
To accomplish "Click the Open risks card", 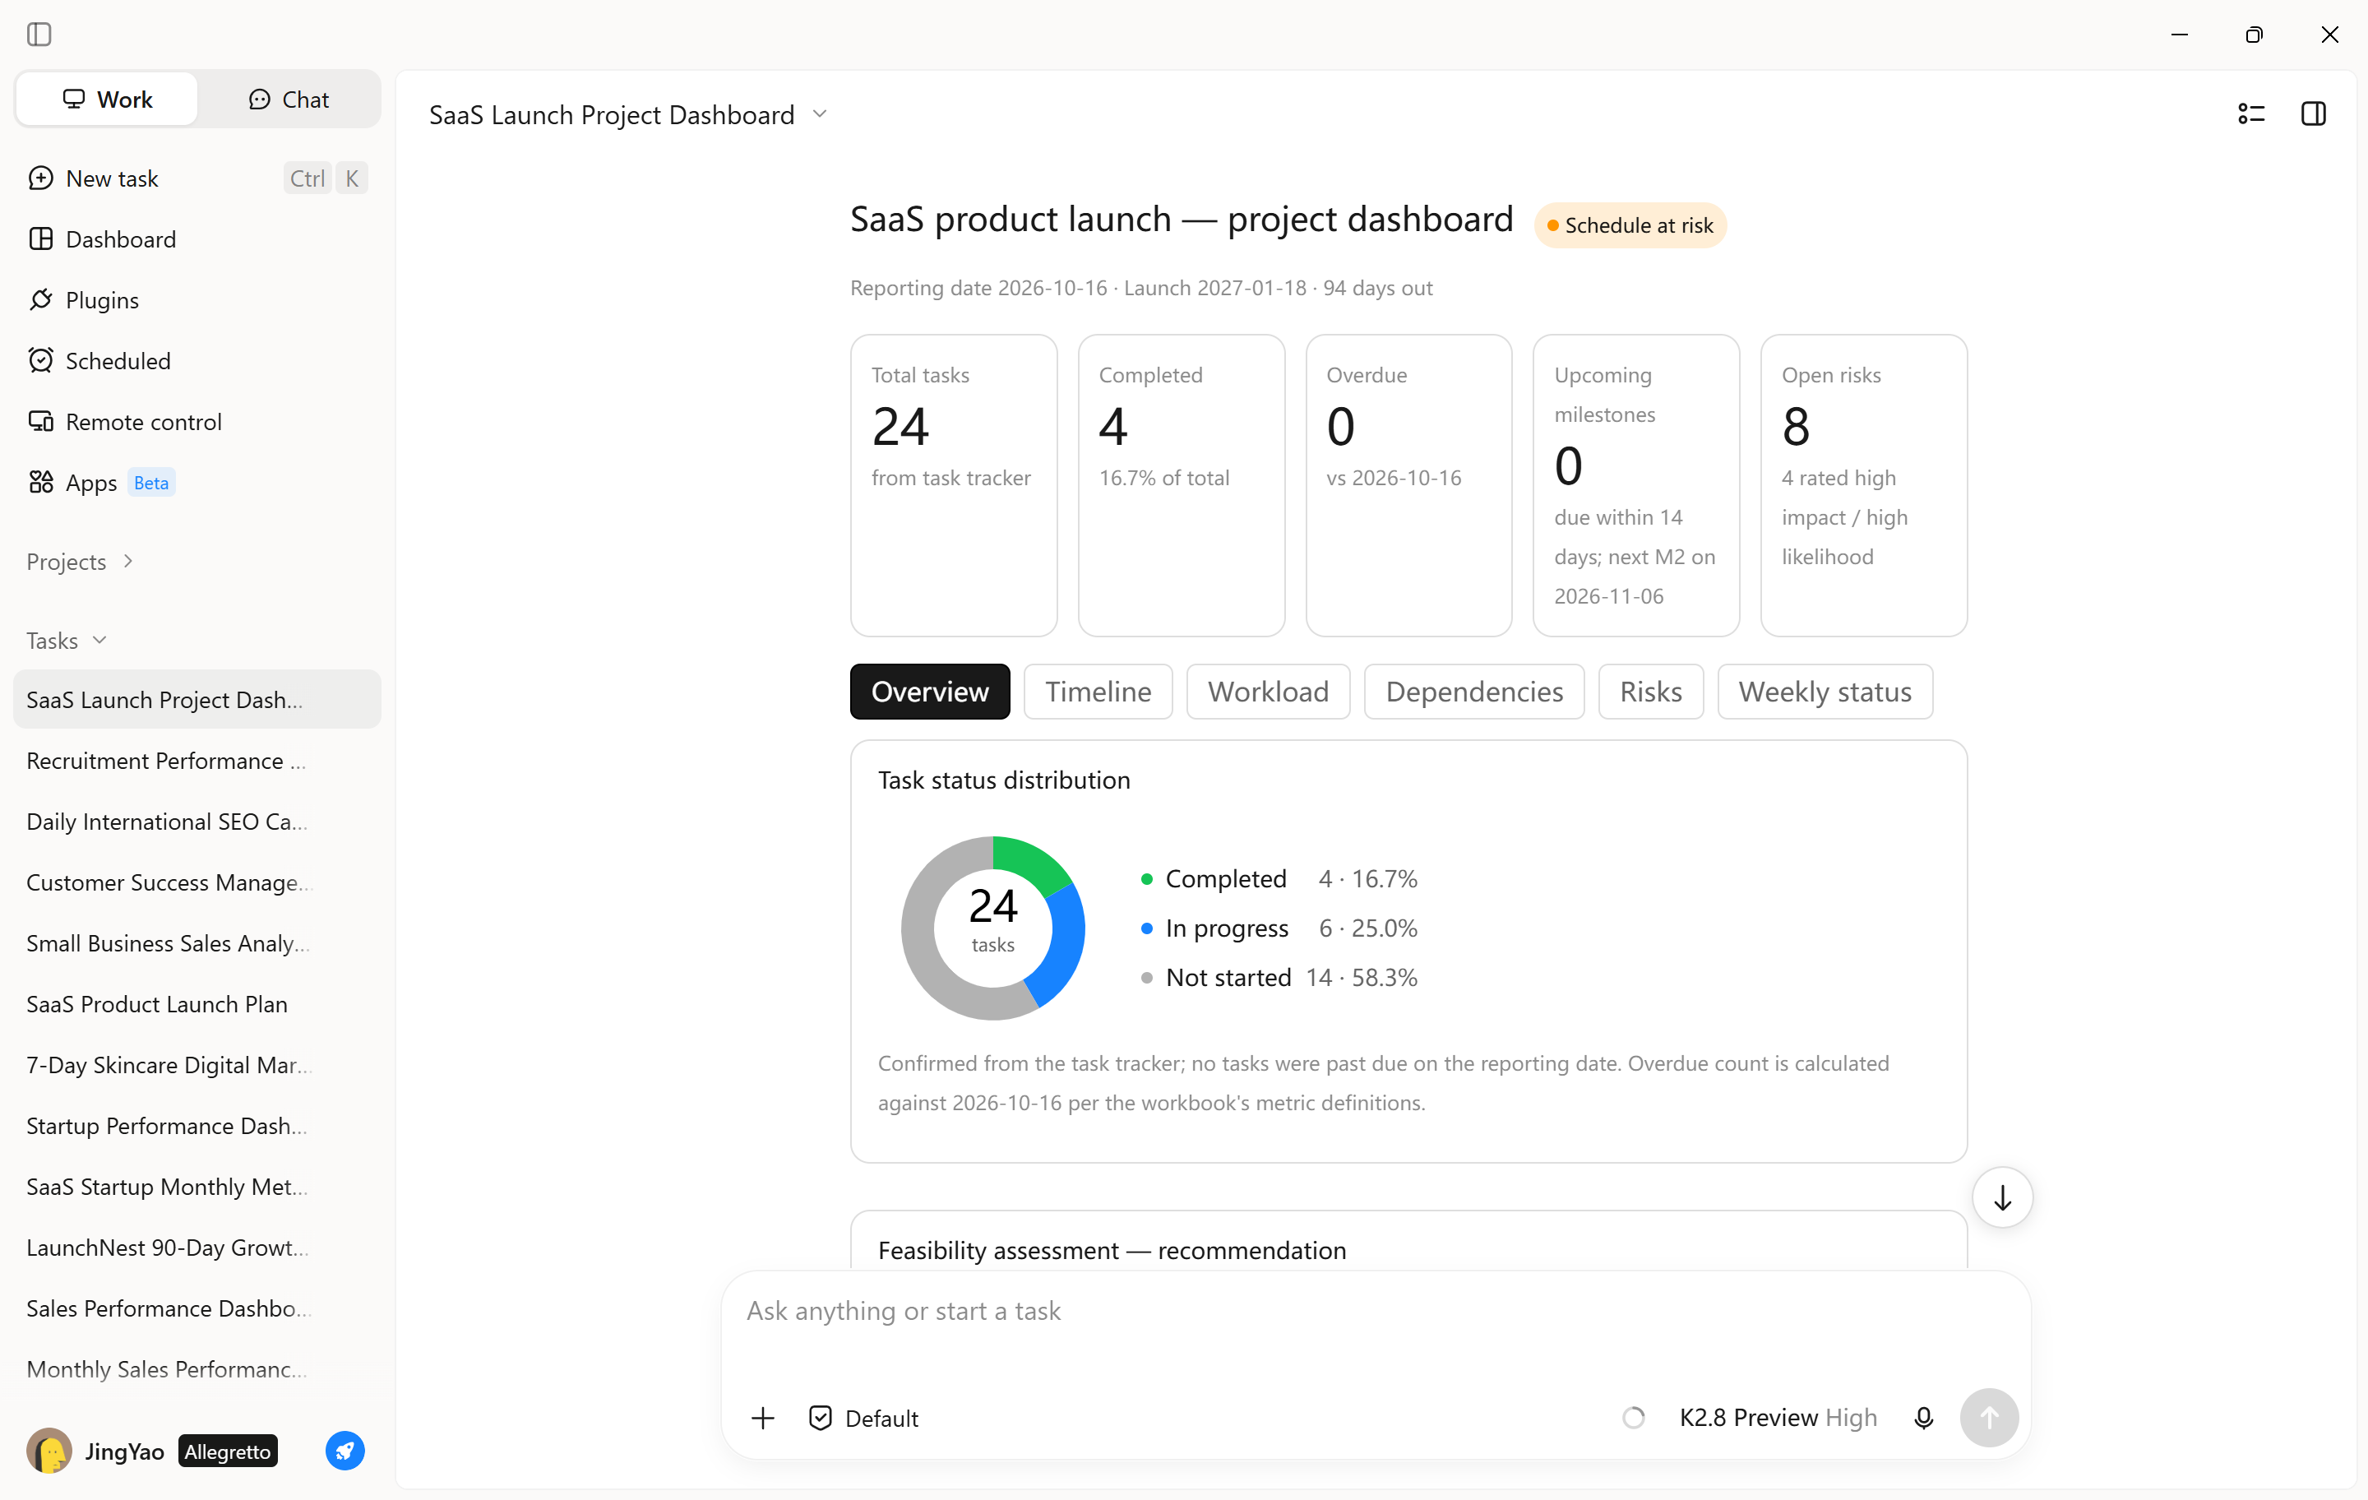I will pos(1863,485).
